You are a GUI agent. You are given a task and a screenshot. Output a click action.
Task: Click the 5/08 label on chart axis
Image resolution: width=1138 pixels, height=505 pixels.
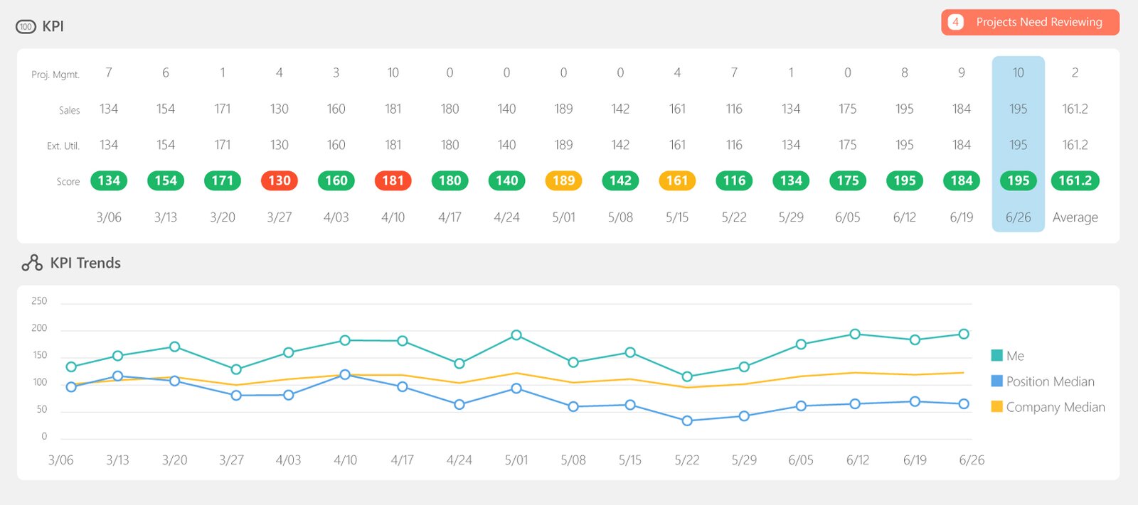[573, 460]
